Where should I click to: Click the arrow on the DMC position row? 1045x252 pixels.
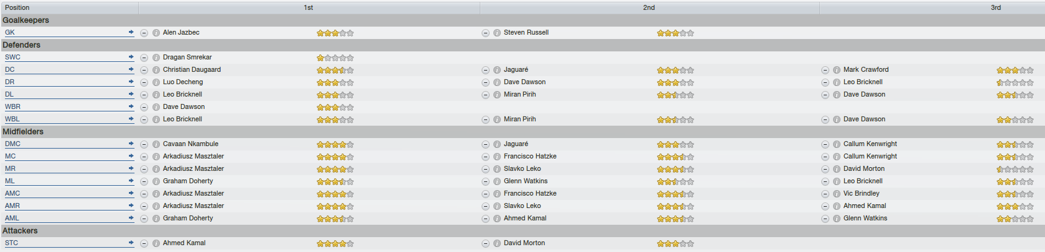pos(131,144)
